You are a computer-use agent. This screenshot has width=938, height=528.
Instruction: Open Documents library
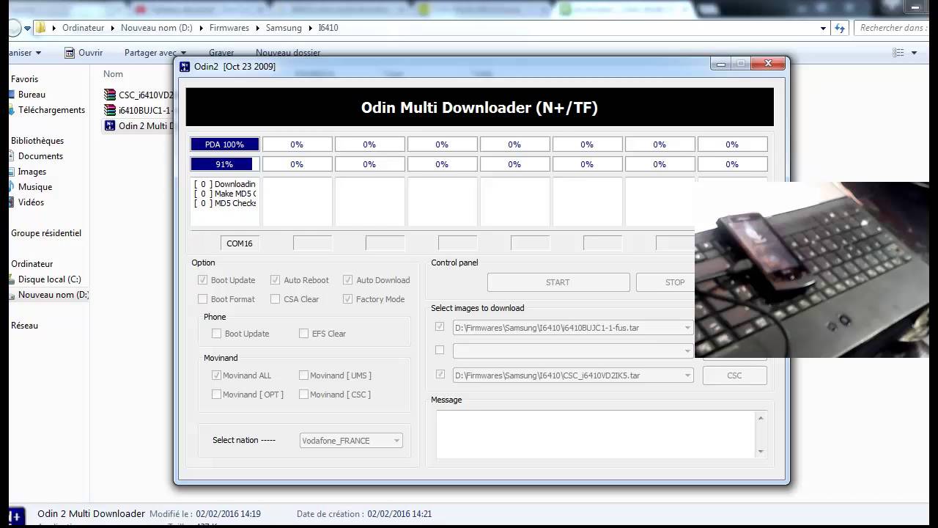tap(40, 156)
